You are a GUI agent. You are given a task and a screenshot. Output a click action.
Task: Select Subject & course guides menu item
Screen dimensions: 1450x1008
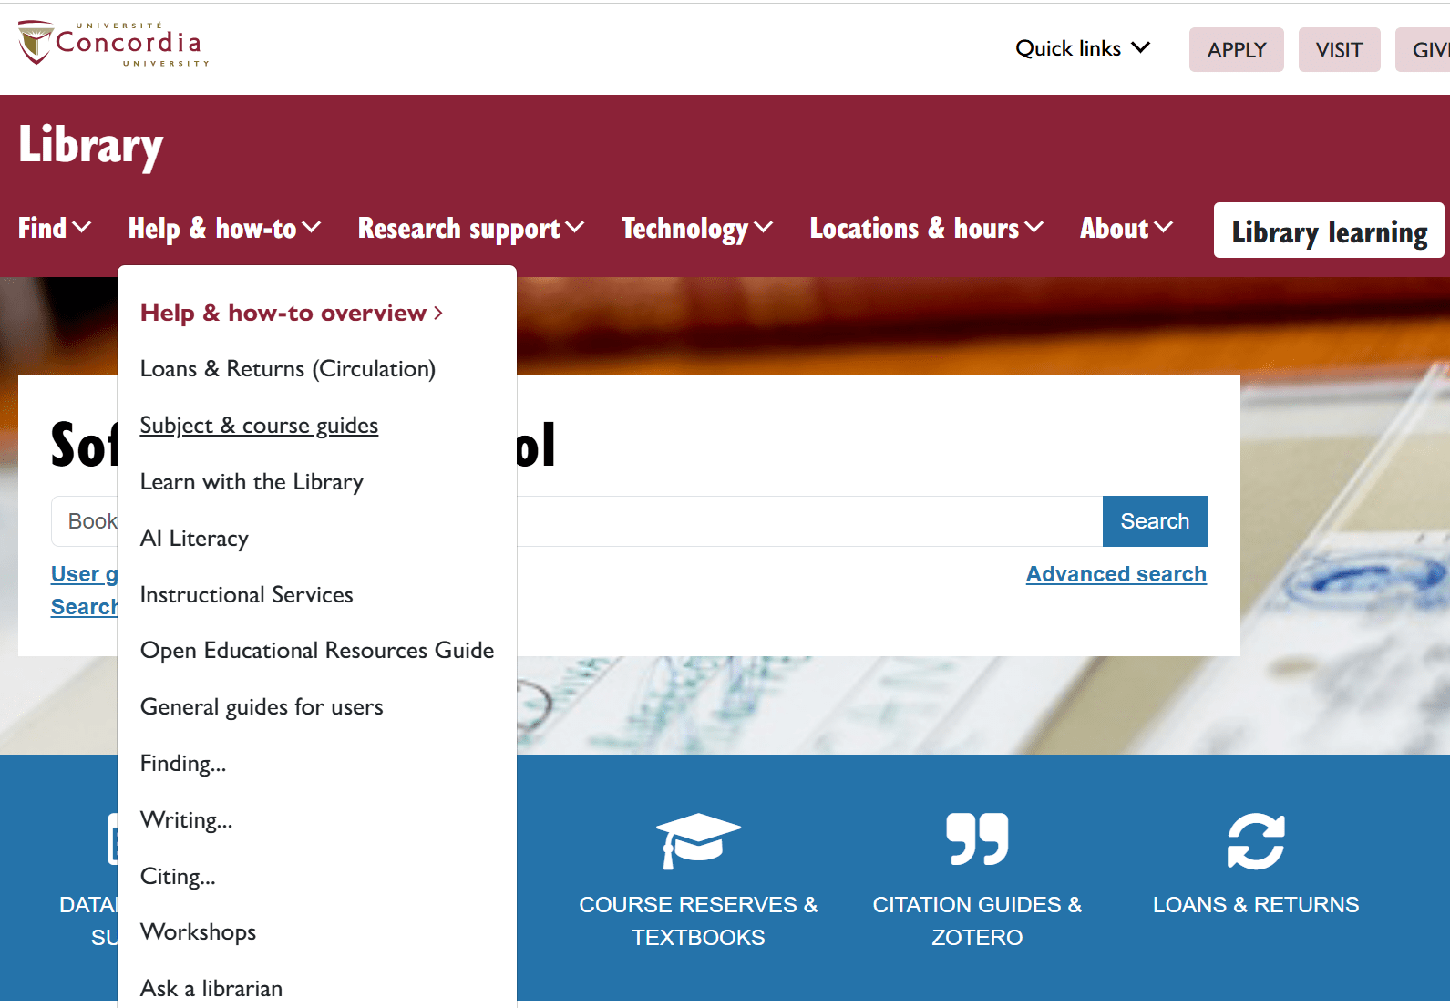point(259,426)
